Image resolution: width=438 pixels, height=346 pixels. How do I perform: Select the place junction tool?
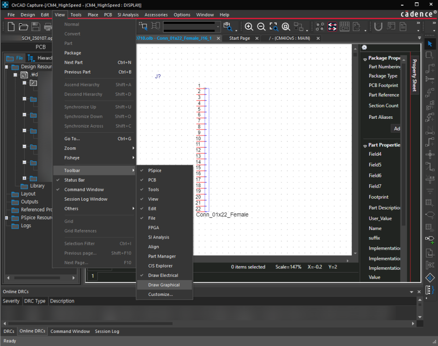click(430, 154)
